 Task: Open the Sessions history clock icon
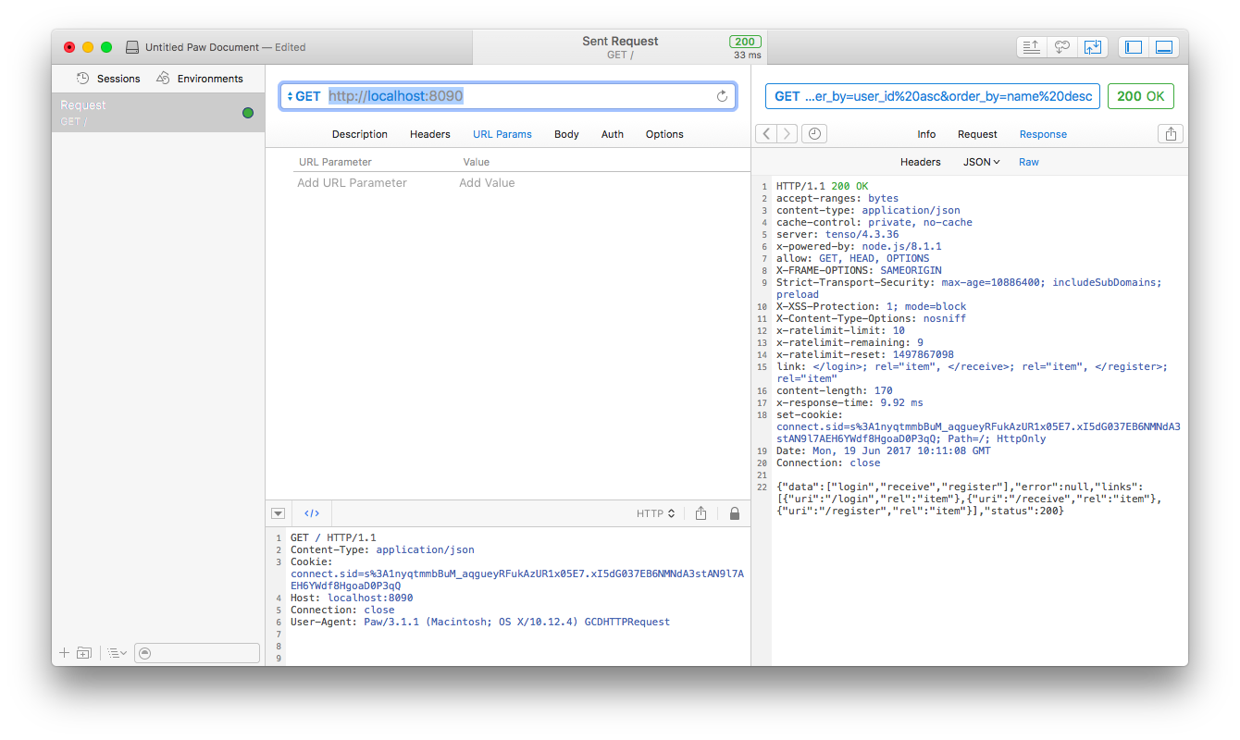[83, 79]
